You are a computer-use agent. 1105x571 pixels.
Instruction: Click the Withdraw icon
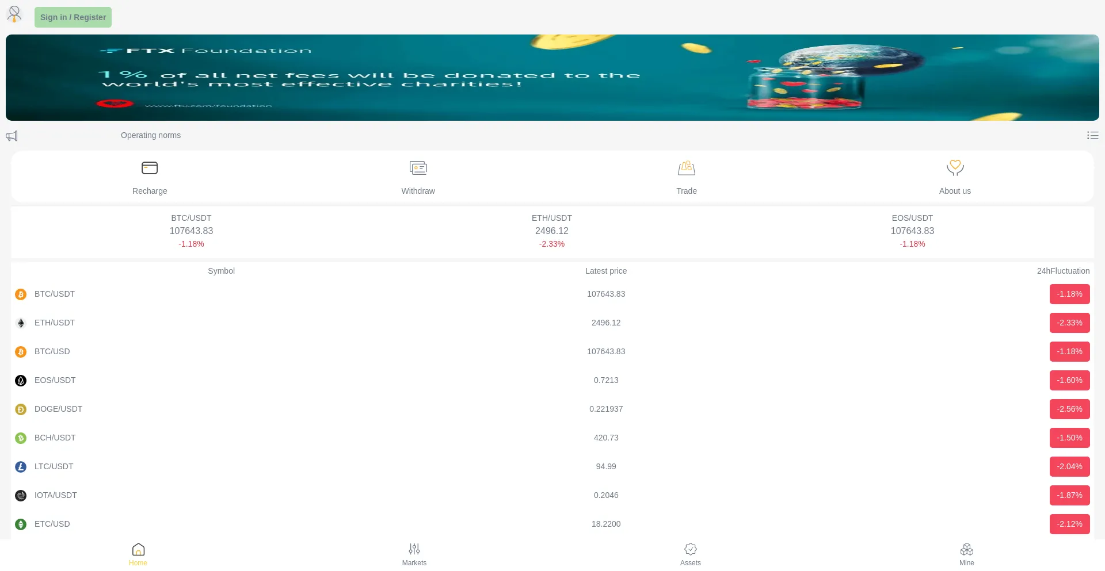(418, 168)
